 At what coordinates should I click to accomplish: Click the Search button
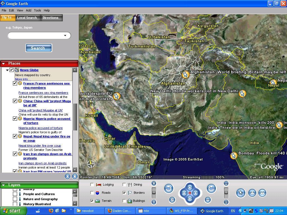point(39,48)
